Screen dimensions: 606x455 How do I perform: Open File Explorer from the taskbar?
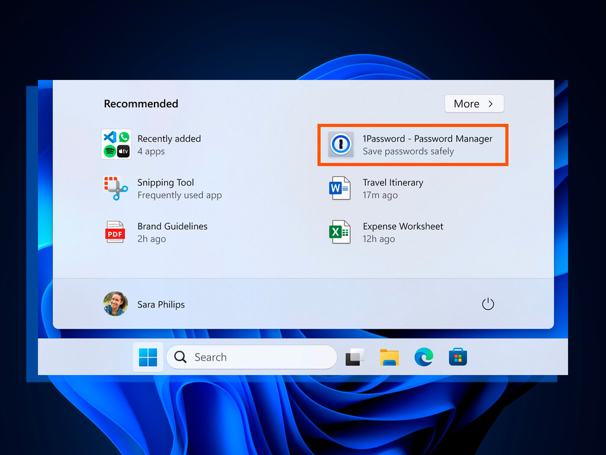(389, 357)
